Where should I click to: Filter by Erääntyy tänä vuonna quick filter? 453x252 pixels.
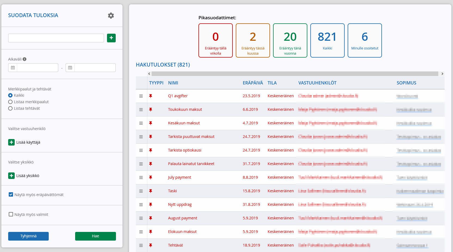coord(290,40)
